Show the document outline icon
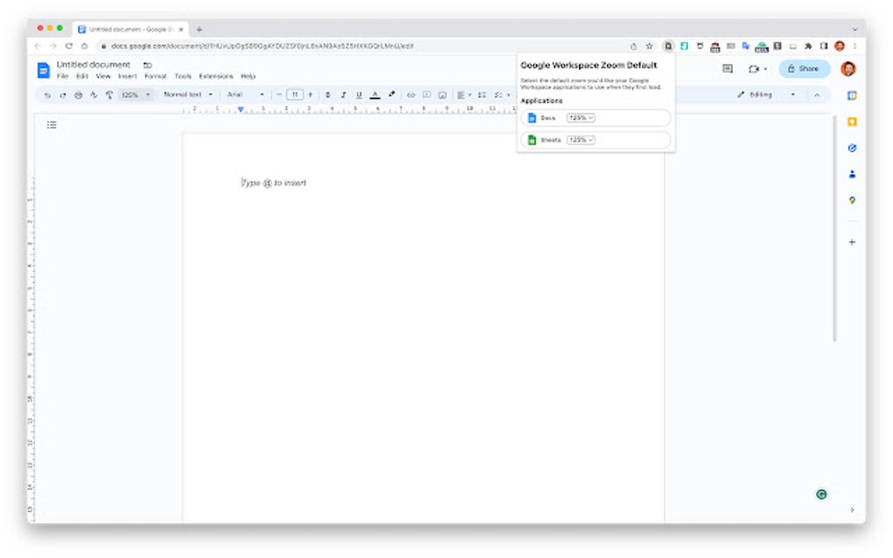Image resolution: width=893 pixels, height=558 pixels. click(51, 124)
